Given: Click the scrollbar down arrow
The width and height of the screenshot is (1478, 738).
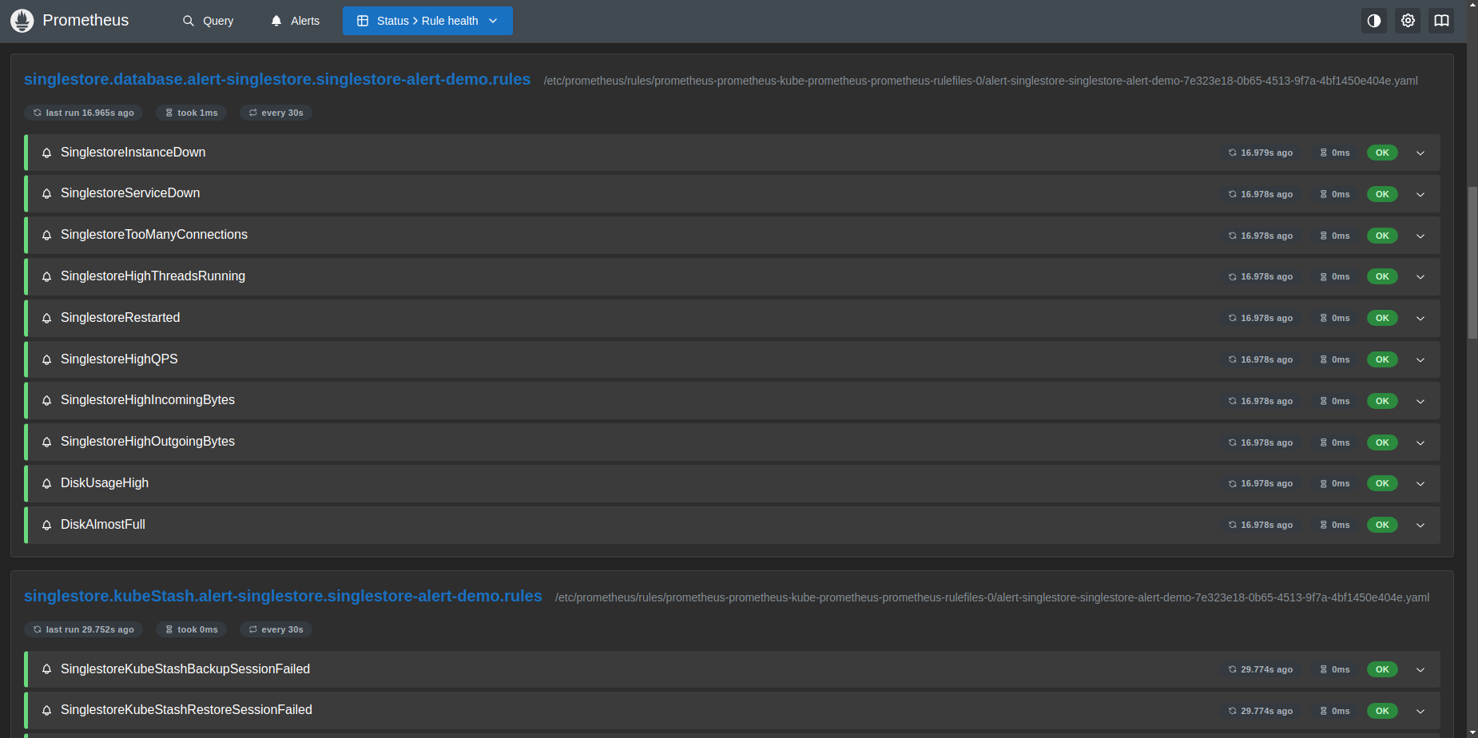Looking at the screenshot, I should pyautogui.click(x=1472, y=732).
